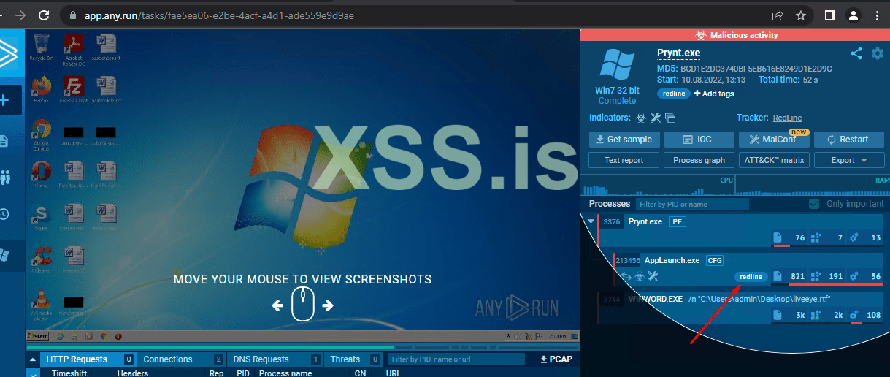Open the Process graph
Image resolution: width=890 pixels, height=377 pixels.
[698, 160]
